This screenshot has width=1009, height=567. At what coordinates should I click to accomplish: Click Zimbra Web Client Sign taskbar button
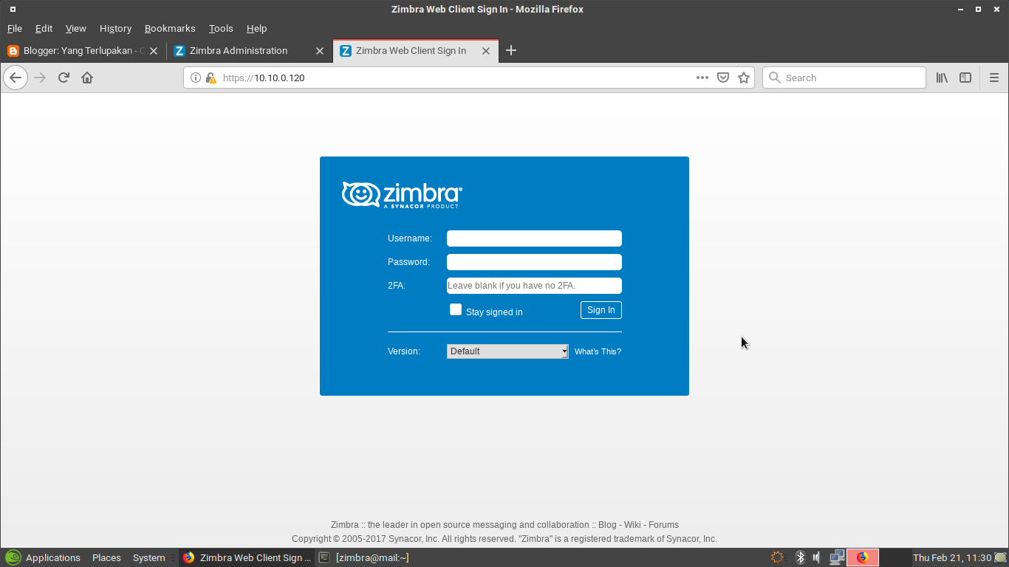pos(247,557)
